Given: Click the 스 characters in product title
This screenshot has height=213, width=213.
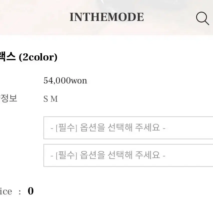Looking at the screenshot, I should [11, 57].
